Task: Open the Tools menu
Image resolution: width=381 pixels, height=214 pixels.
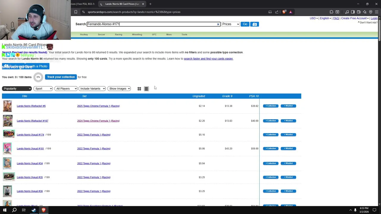Action: click(x=184, y=34)
